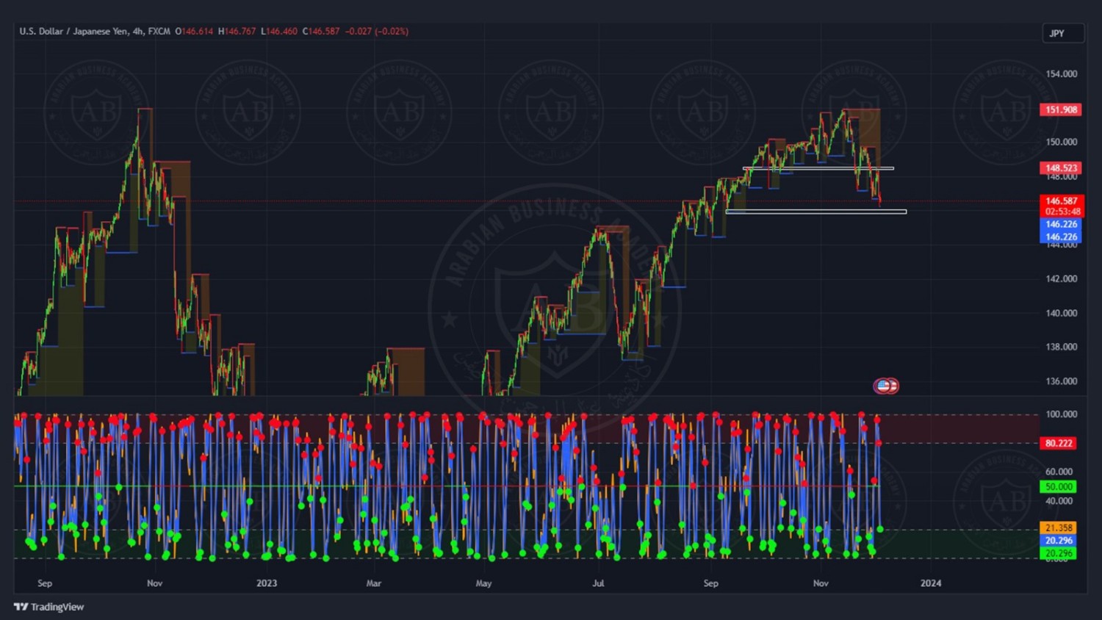
Task: Click the open value O146.614
Action: pos(194,32)
